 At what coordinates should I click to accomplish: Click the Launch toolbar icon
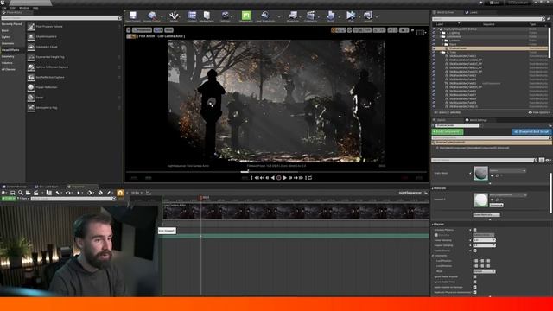tap(368, 16)
